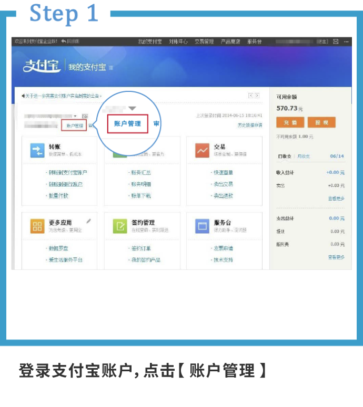Open 爱生活服务平台 link
The width and height of the screenshot is (363, 407).
(x=66, y=260)
